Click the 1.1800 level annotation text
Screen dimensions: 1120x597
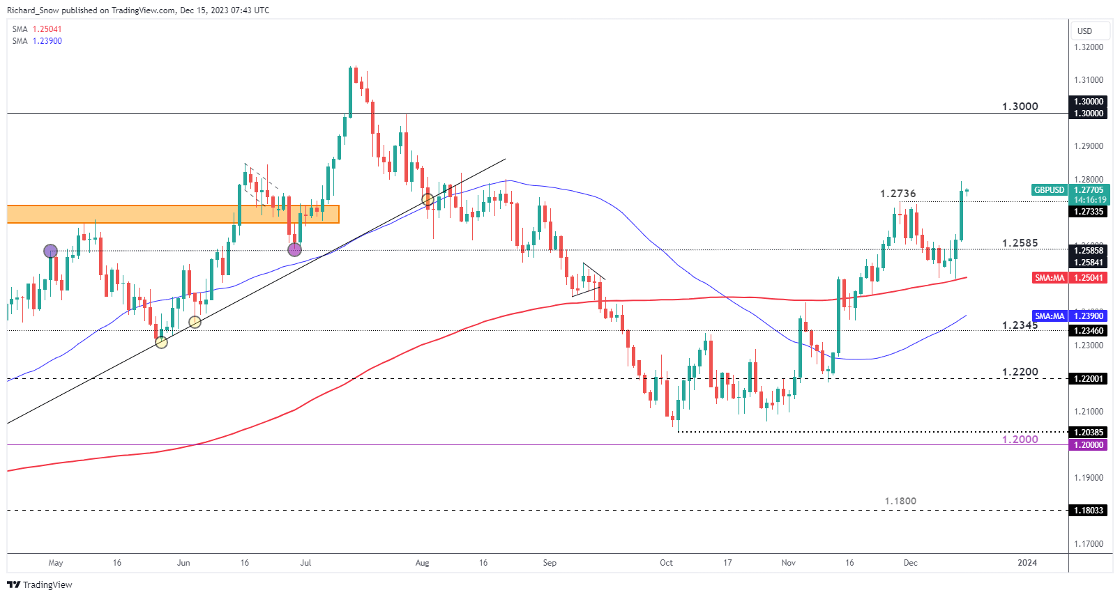pos(900,501)
